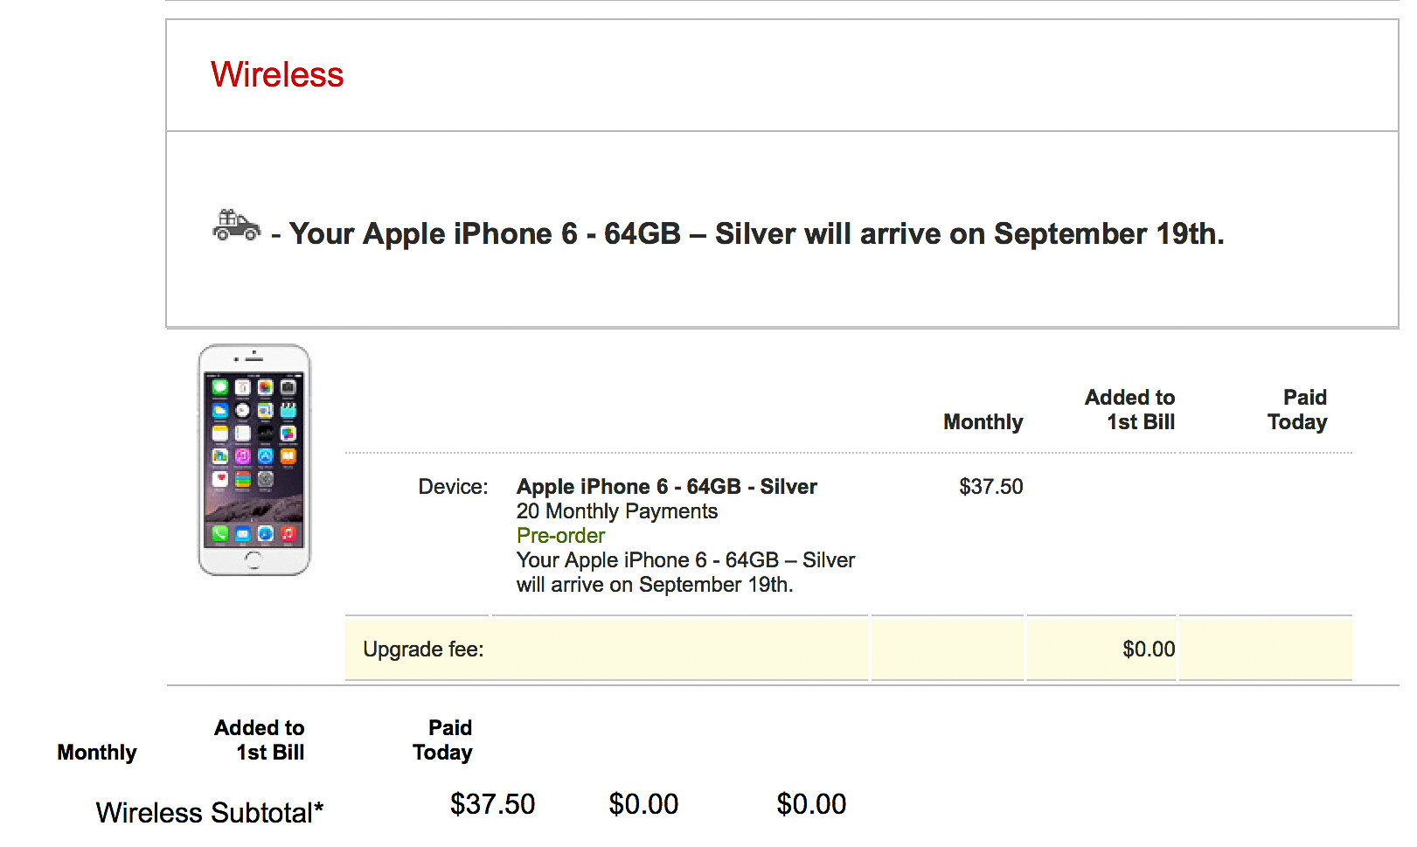This screenshot has width=1417, height=847.
Task: Click the arrival message below Pre-order
Action: tap(685, 572)
